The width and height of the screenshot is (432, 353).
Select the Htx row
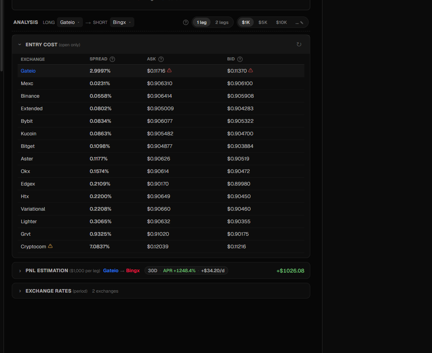pyautogui.click(x=161, y=197)
